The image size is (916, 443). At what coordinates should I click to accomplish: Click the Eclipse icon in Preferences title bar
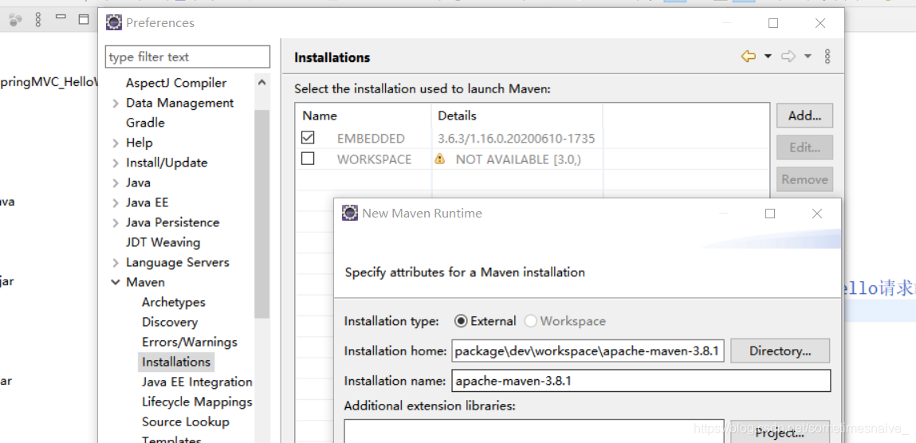click(x=114, y=23)
